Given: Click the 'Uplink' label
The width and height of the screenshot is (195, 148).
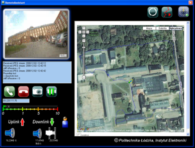Looking at the screenshot, I should pyautogui.click(x=14, y=122).
